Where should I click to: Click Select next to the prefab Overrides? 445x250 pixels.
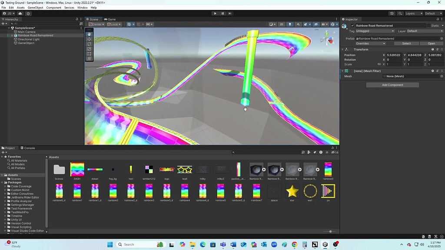(406, 43)
